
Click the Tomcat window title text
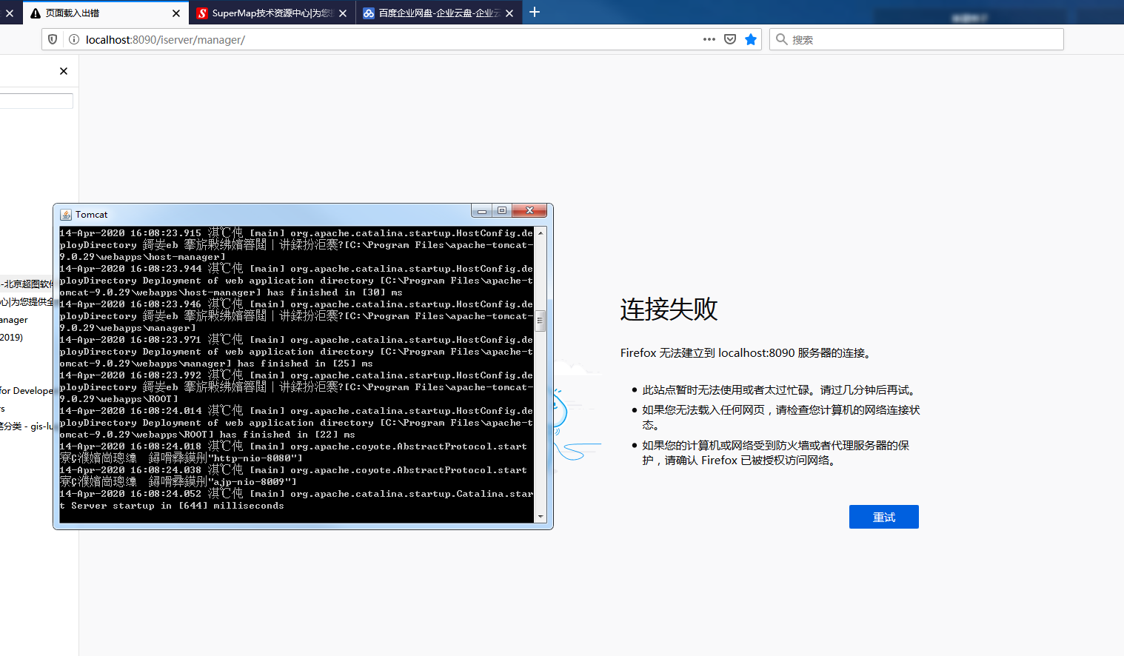pos(91,215)
